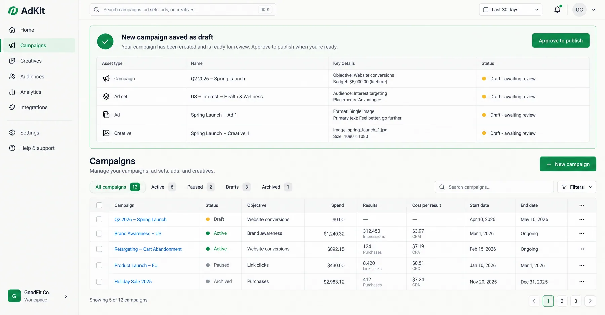
Task: Open the Retargeting – Cart Abandonment link
Action: [x=148, y=249]
